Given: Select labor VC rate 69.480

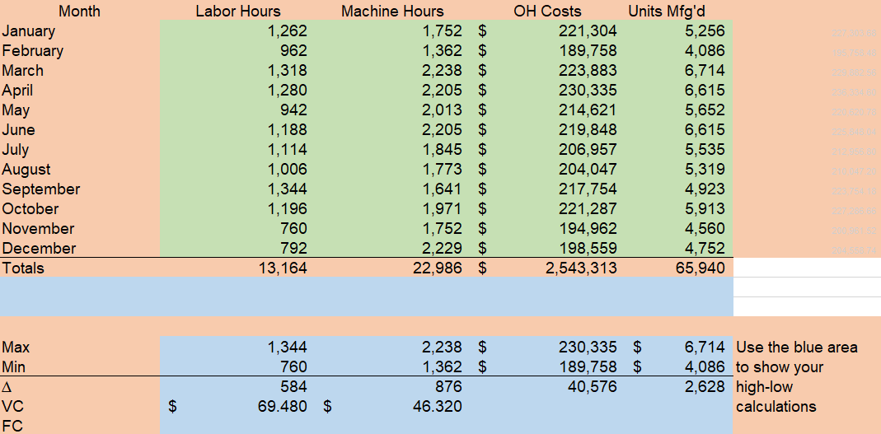Looking at the screenshot, I should [x=283, y=407].
